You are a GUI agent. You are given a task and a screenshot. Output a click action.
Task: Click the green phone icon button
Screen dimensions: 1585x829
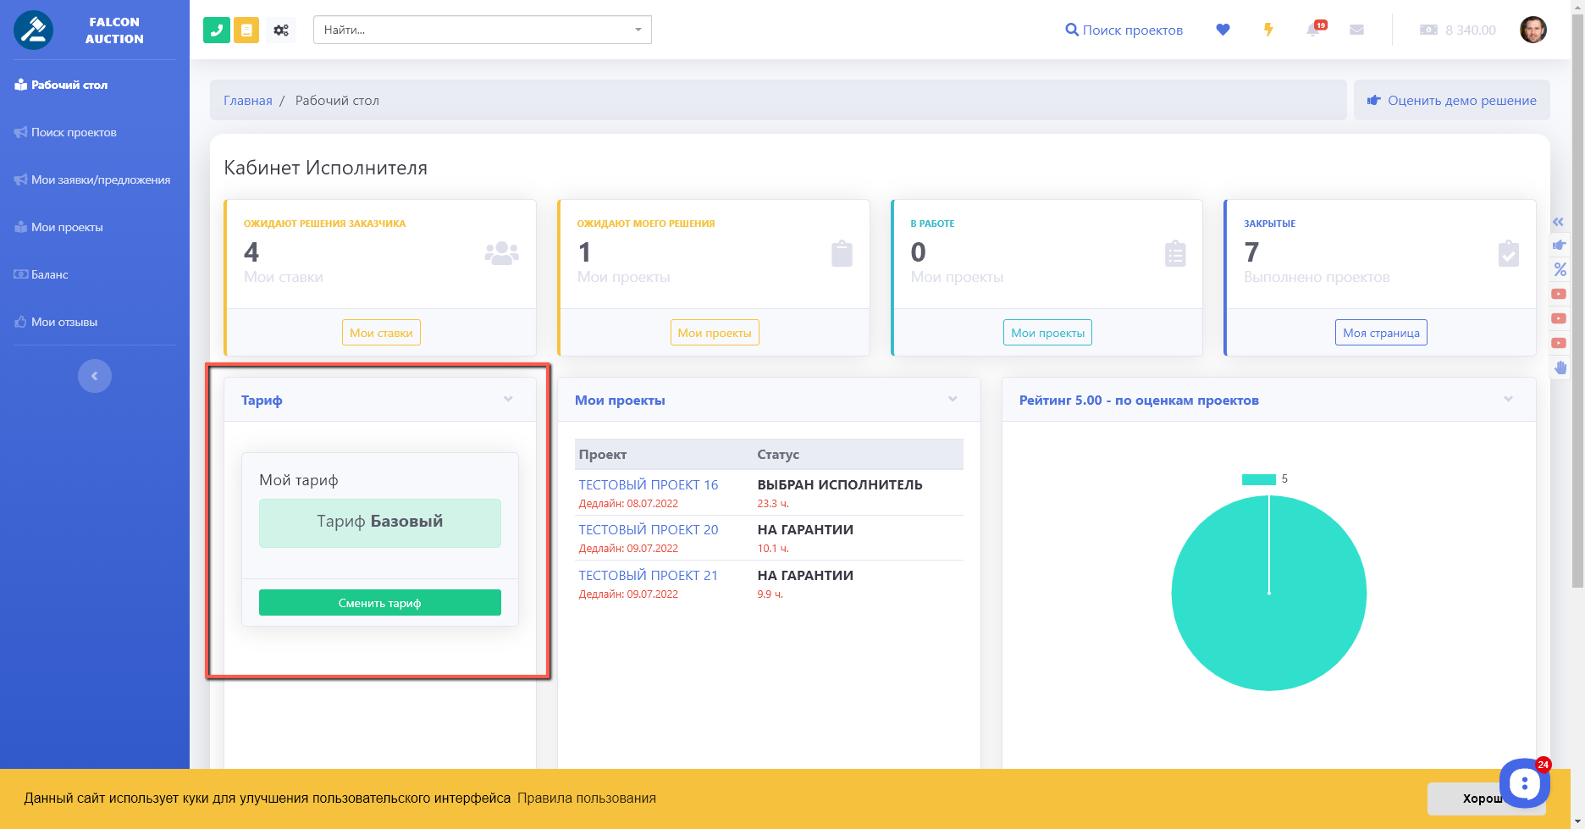pos(217,30)
